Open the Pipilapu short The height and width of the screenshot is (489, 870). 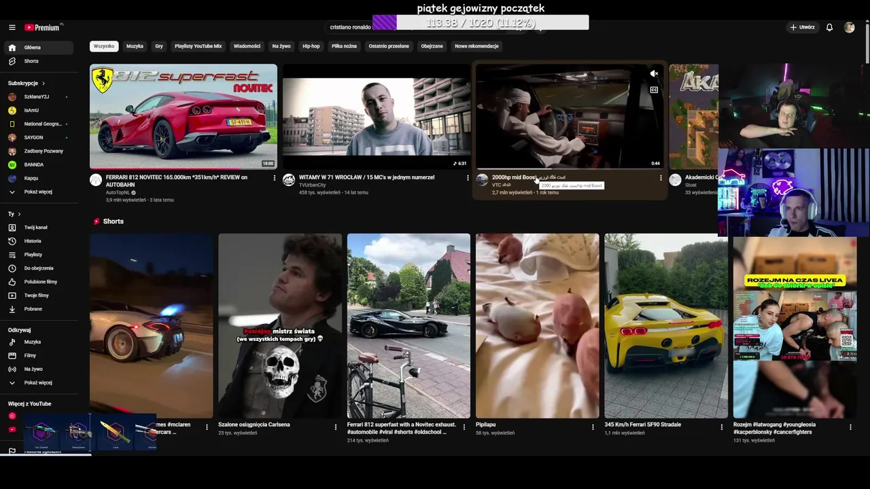pos(538,326)
